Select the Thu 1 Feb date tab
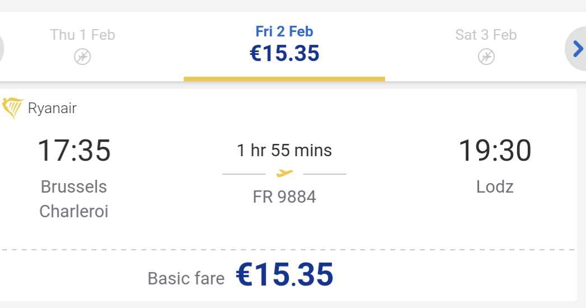This screenshot has height=308, width=586. point(82,46)
